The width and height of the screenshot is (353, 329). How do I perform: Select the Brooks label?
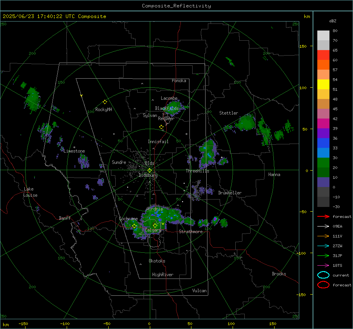[x=279, y=274]
